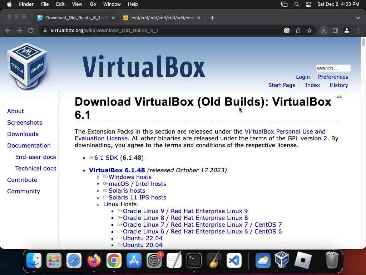The height and width of the screenshot is (275, 366).
Task: Close the Download_Old_Builds_6_1 tab
Action: click(x=113, y=18)
